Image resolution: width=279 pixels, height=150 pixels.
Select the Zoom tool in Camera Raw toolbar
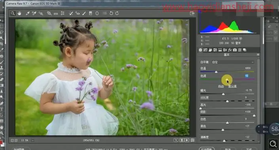tap(13, 13)
